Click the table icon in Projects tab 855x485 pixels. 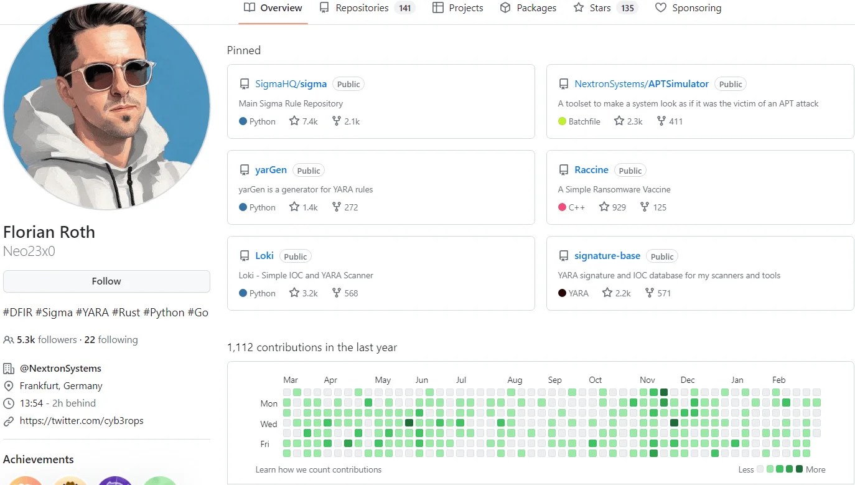(437, 8)
